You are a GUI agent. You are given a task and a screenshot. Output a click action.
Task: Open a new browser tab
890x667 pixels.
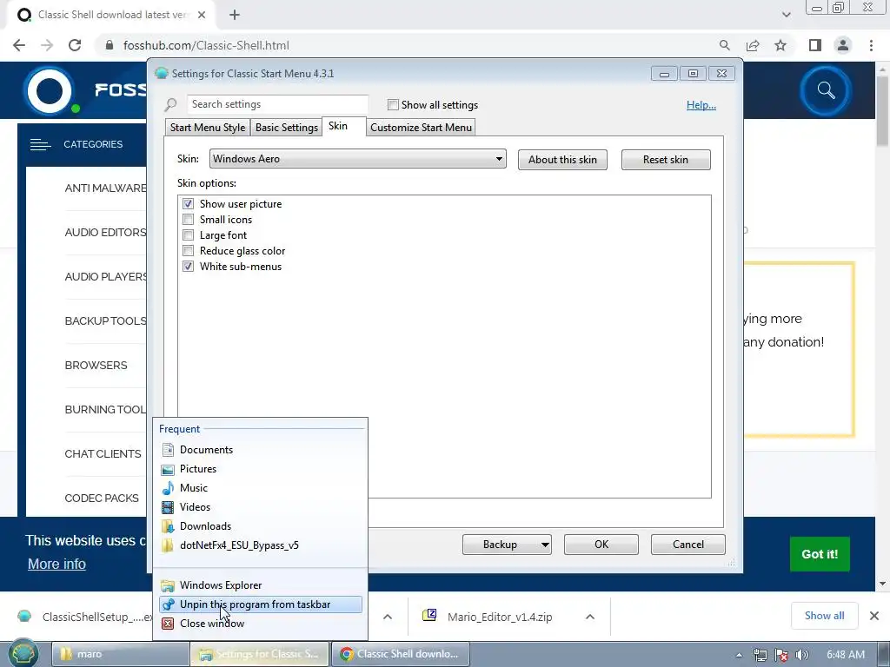[235, 15]
